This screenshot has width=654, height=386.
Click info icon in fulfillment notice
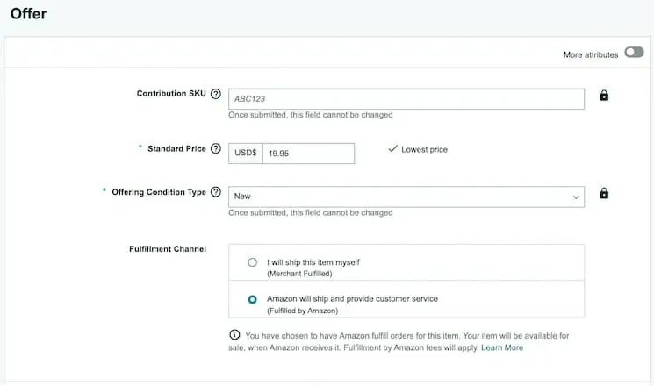click(234, 335)
